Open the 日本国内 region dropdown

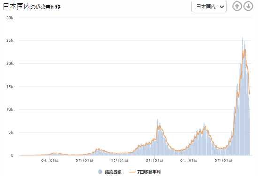tap(209, 7)
